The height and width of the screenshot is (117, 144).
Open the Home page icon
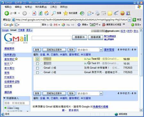[46, 13]
